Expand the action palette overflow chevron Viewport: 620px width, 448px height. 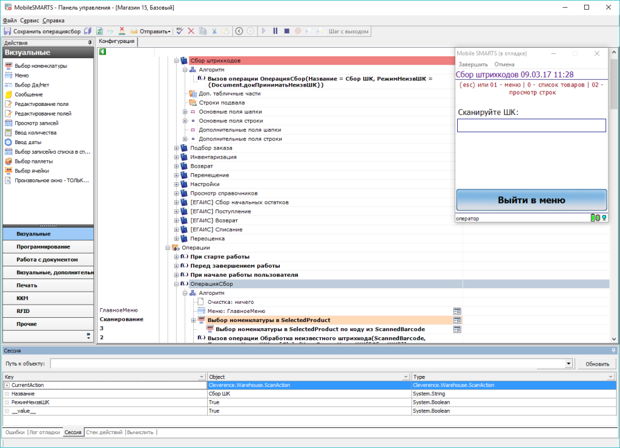[88, 336]
